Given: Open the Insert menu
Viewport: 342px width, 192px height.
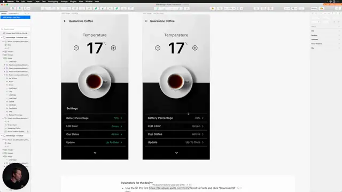Looking at the screenshot, I should [30, 1].
